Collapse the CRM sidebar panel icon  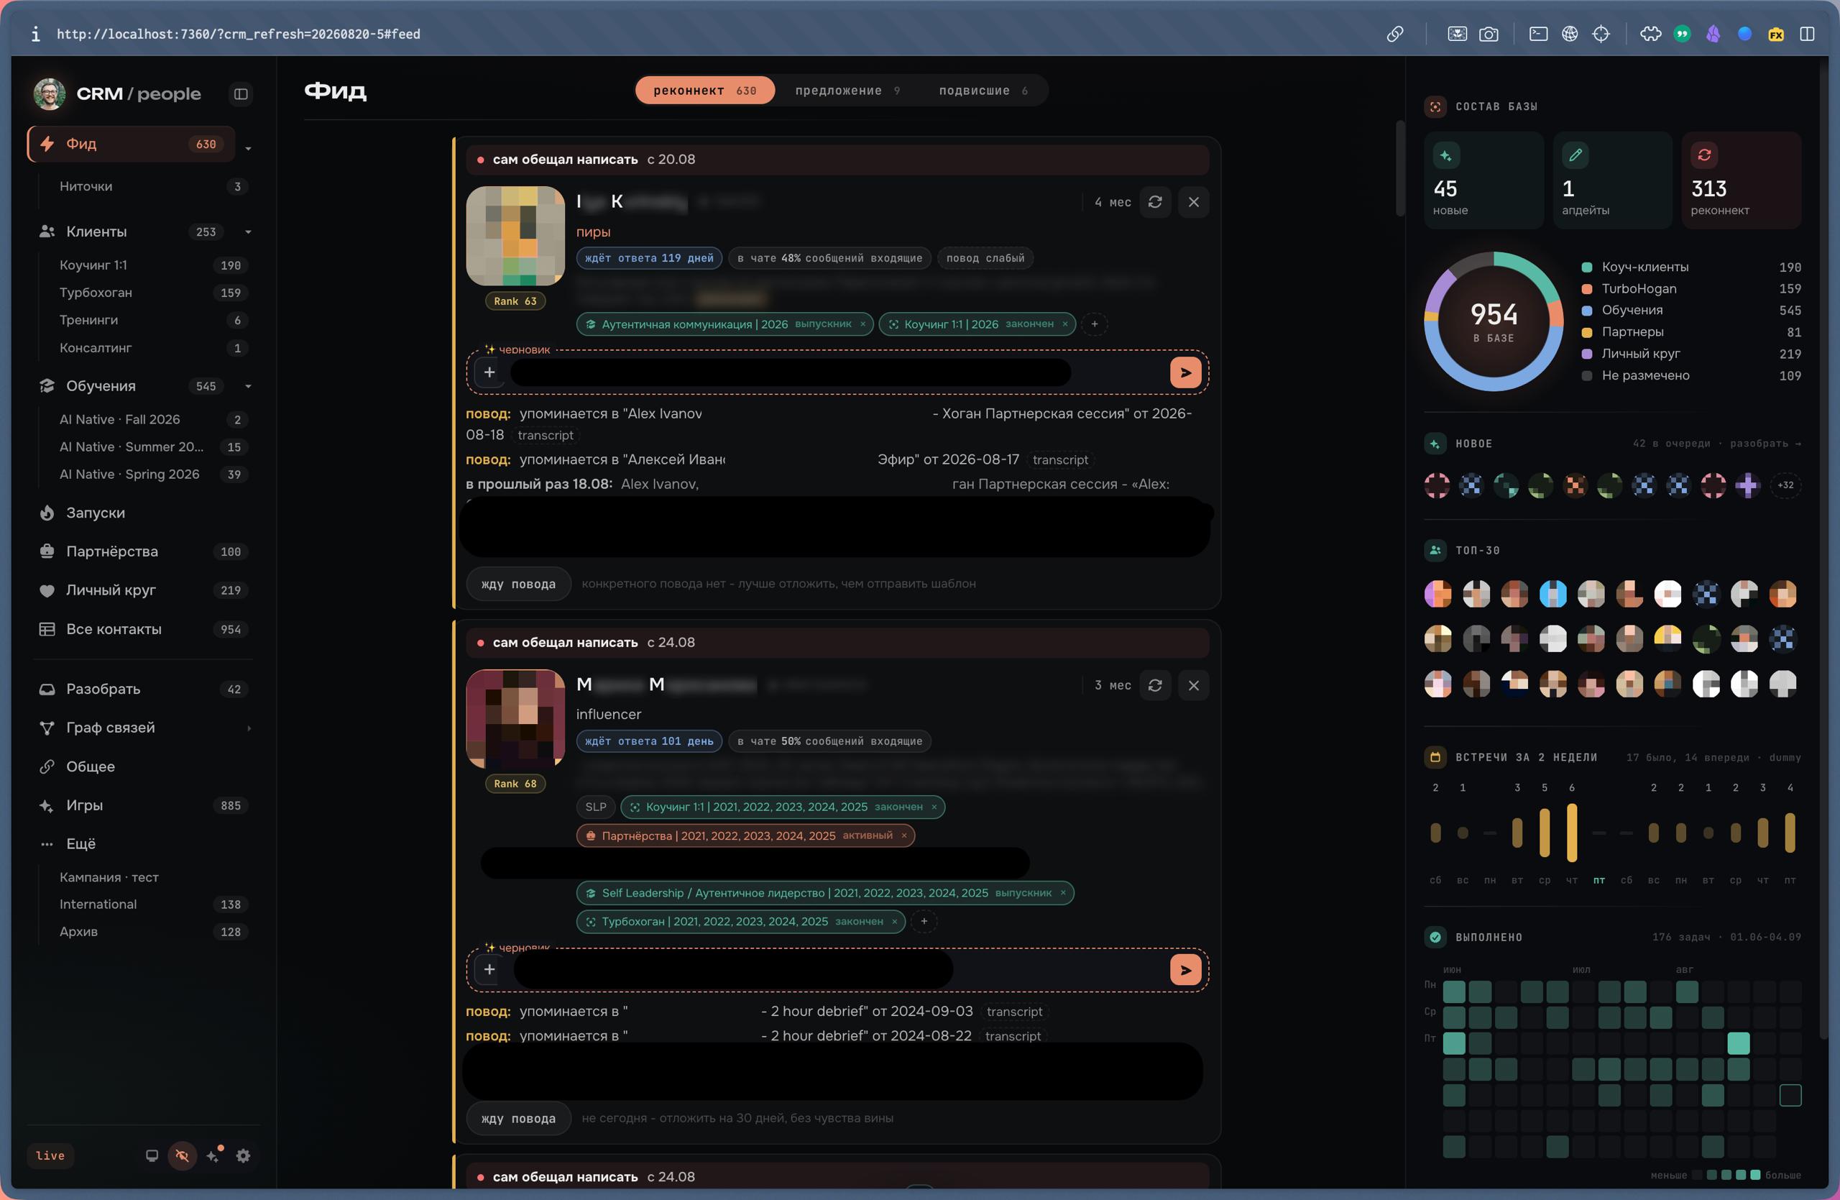point(241,93)
